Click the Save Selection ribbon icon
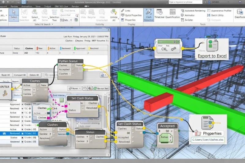This screenshot has width=245, height=163. click(x=24, y=15)
